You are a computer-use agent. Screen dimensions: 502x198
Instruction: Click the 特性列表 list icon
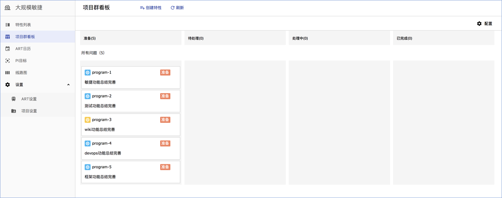click(x=7, y=25)
